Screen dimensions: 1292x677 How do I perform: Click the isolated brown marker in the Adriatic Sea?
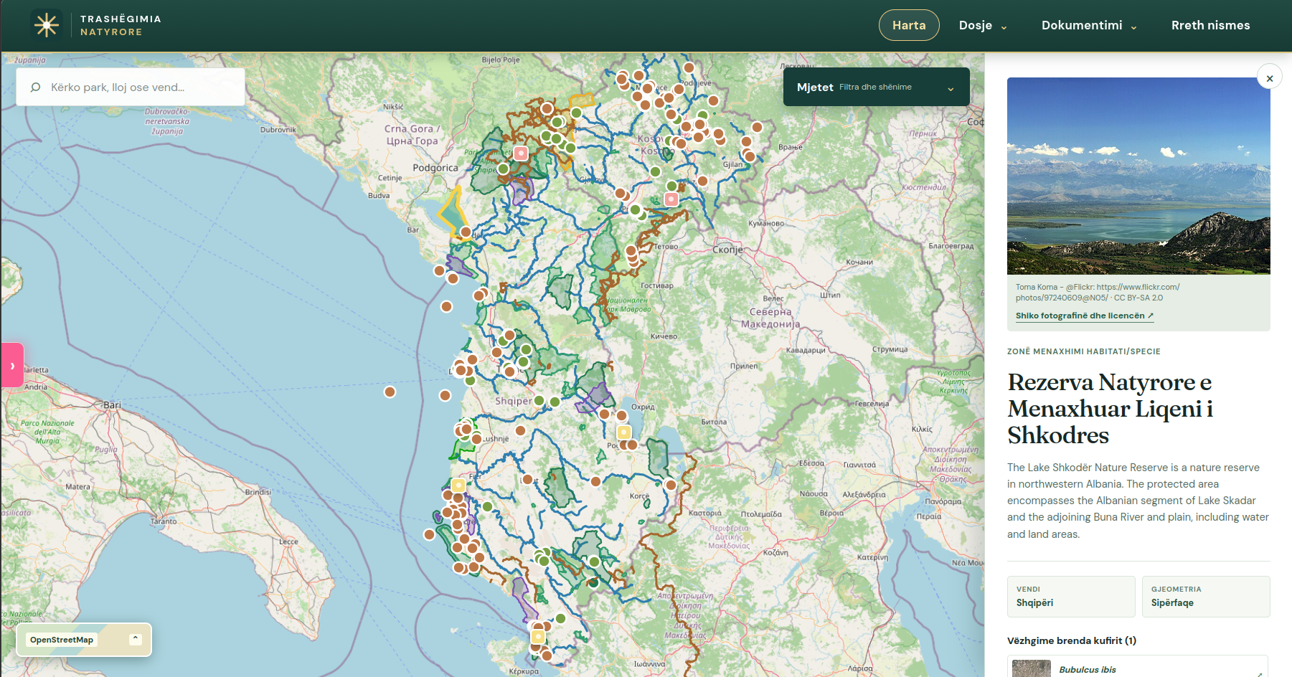point(390,392)
